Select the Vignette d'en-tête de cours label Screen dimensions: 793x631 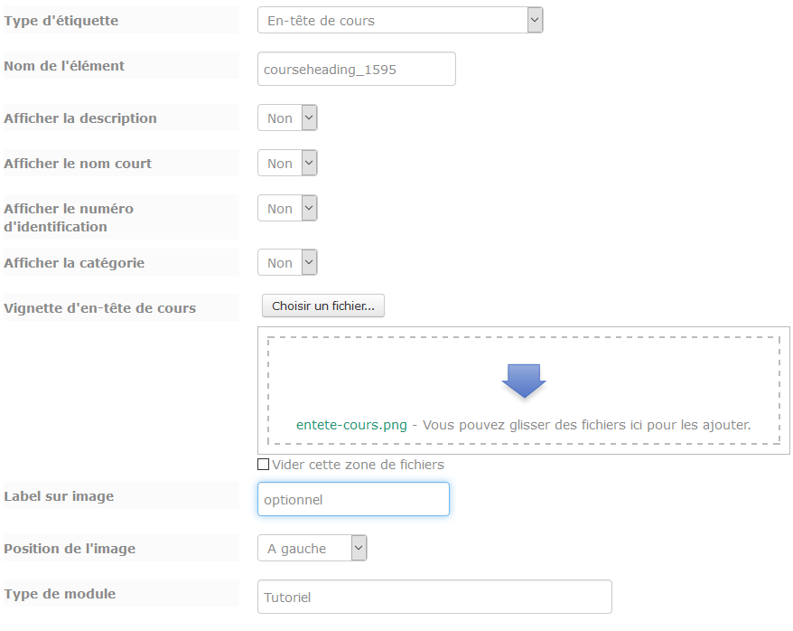click(x=100, y=308)
